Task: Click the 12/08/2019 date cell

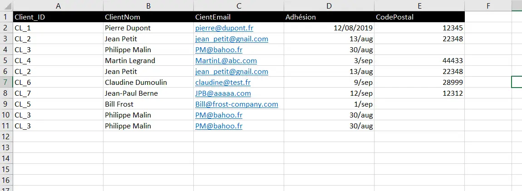Action: pos(329,28)
